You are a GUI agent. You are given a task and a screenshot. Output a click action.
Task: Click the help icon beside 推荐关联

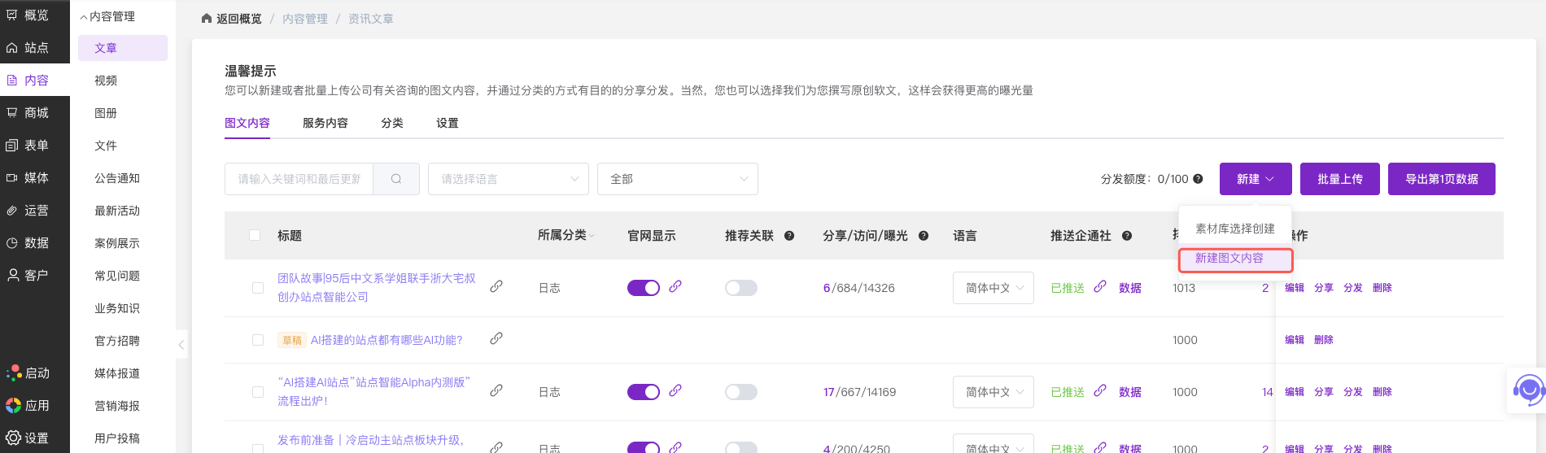(x=789, y=236)
